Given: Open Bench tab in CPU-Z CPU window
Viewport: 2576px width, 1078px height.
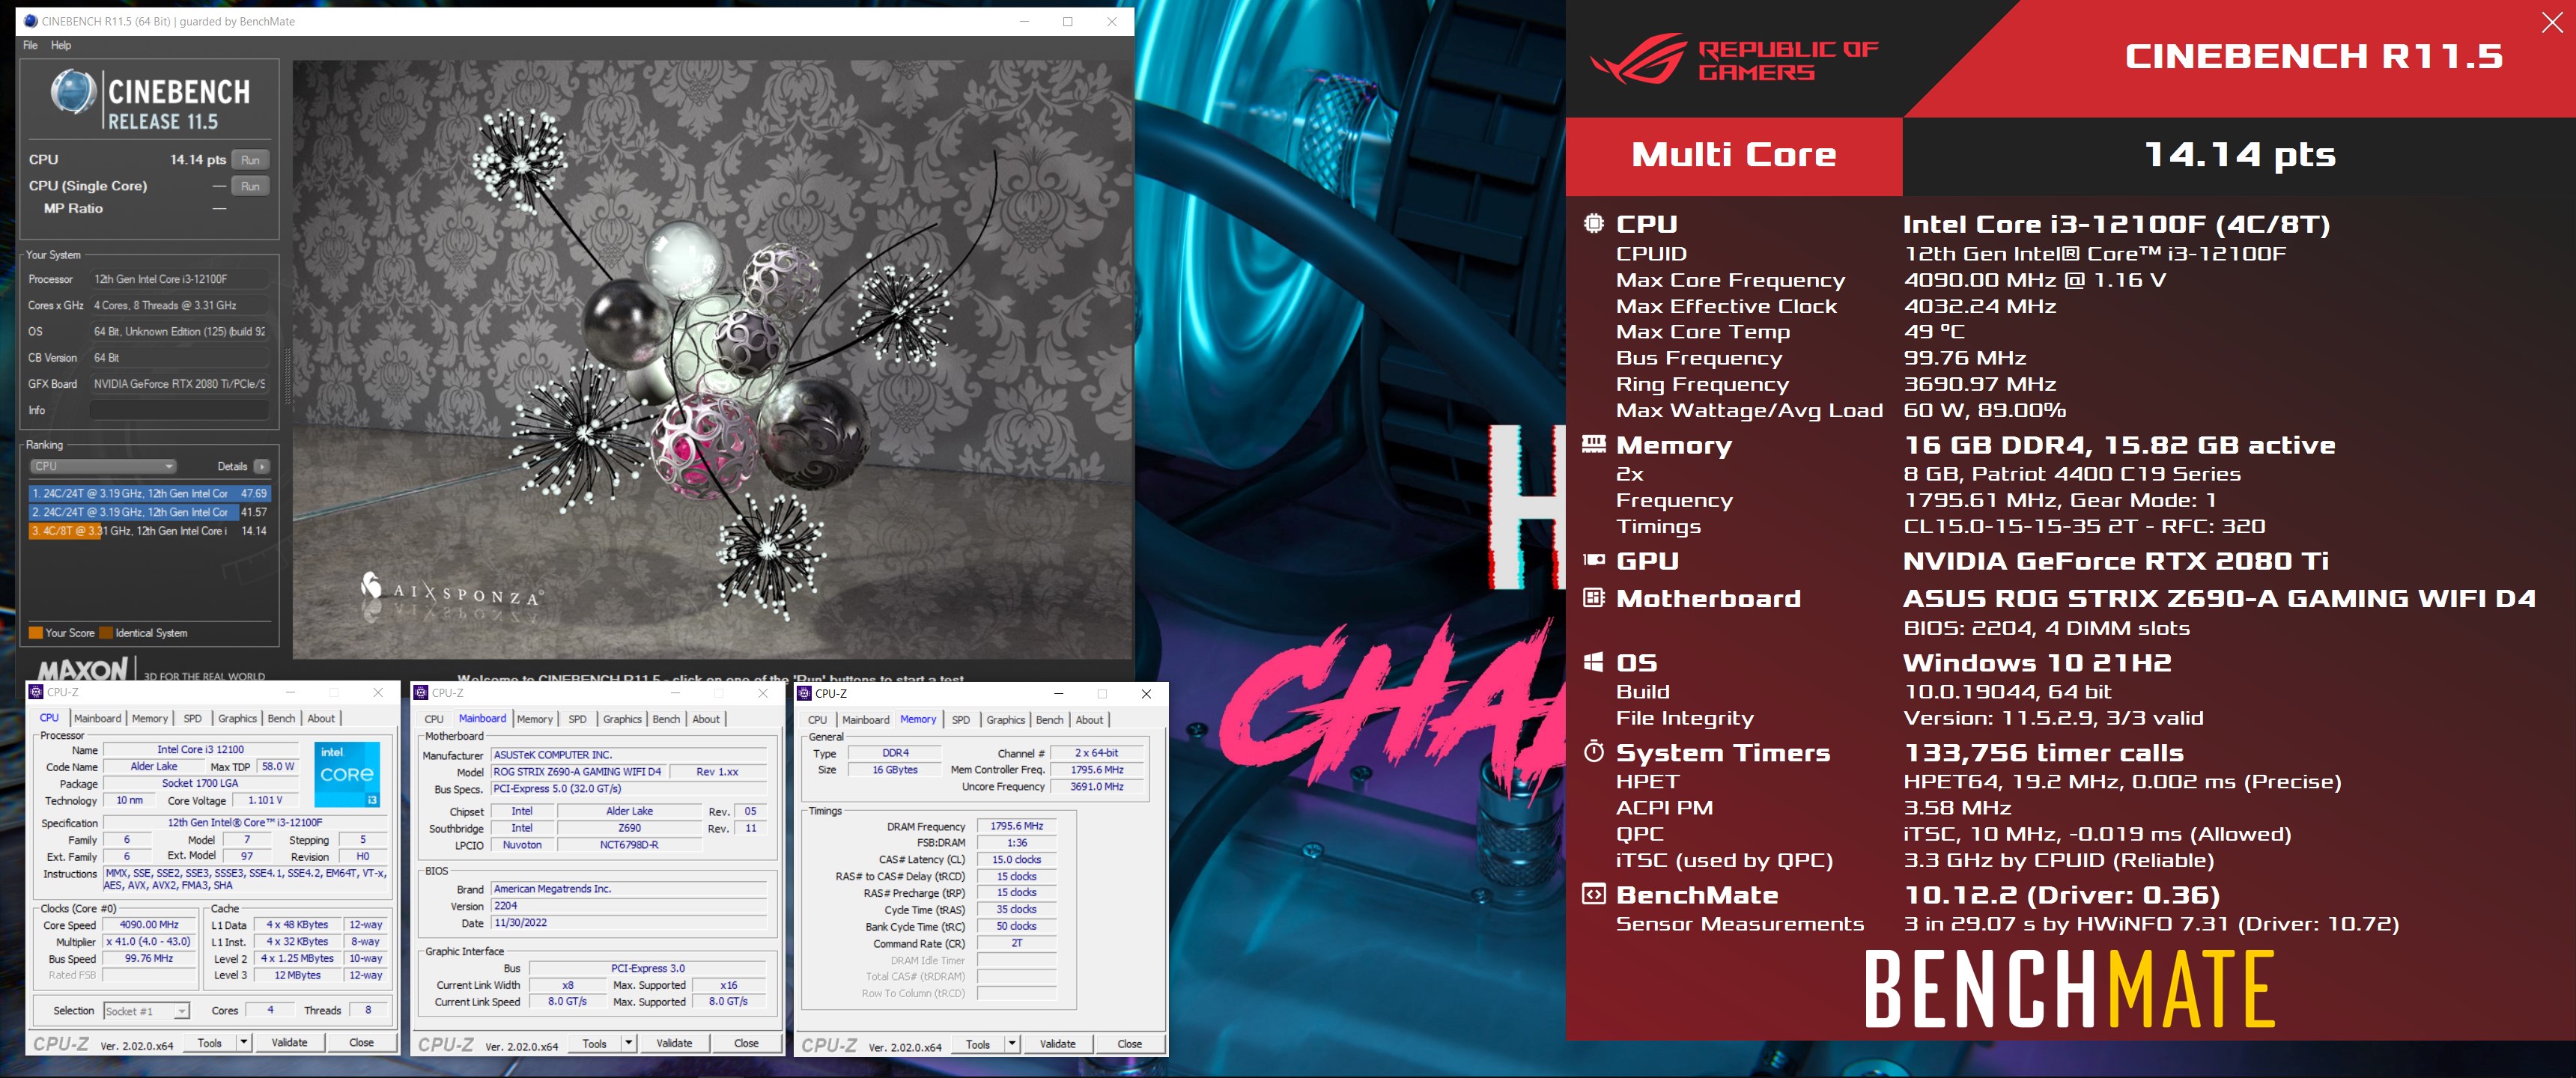Looking at the screenshot, I should tap(281, 718).
